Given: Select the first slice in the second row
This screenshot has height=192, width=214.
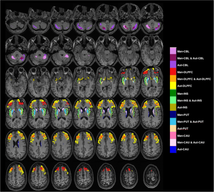Looking at the screenshot, I should pos(16,50).
